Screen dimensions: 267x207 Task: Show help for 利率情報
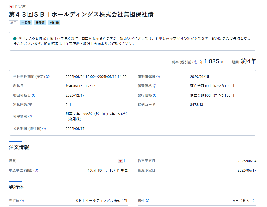click(30, 116)
